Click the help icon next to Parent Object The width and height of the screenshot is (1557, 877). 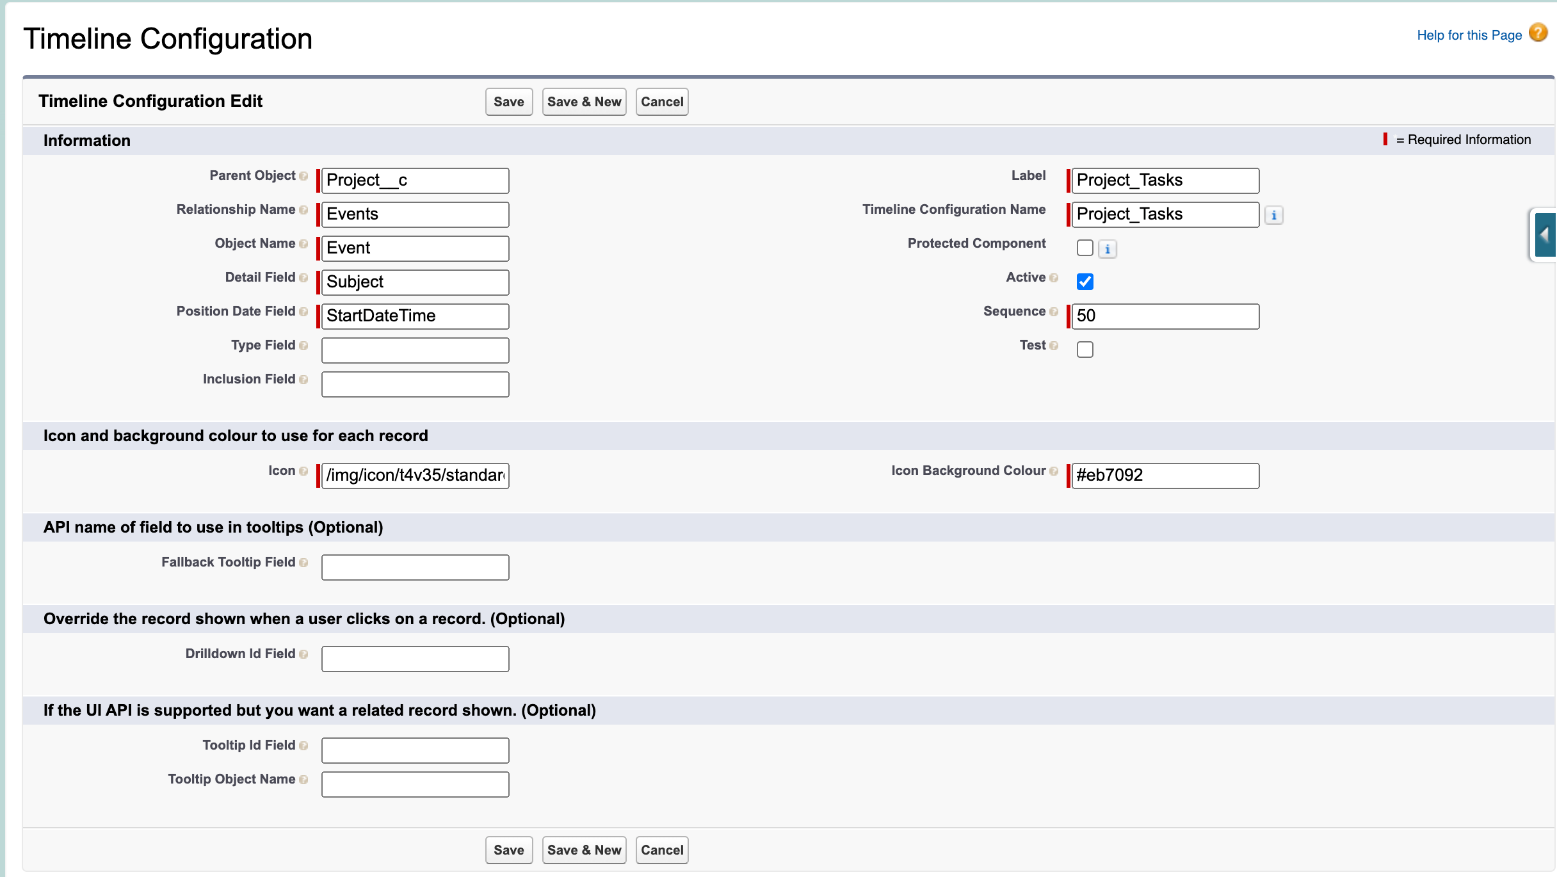303,177
